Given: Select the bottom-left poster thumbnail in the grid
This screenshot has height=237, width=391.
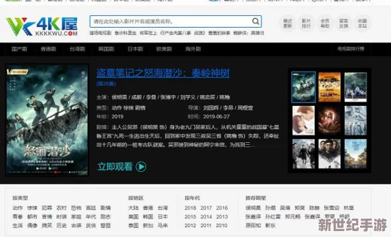Looking at the screenshot, I should [303, 153].
